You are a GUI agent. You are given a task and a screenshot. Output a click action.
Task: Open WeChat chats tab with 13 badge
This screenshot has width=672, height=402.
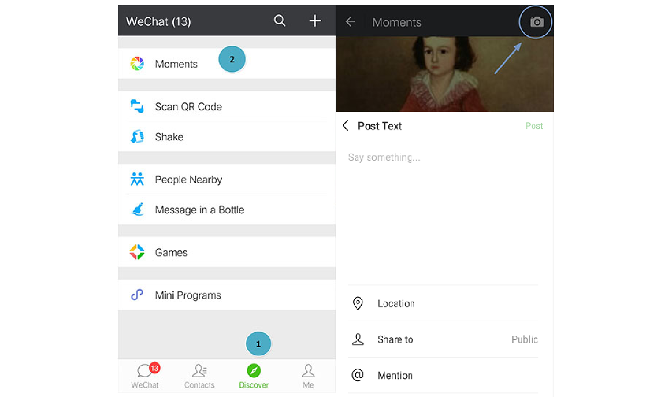146,376
